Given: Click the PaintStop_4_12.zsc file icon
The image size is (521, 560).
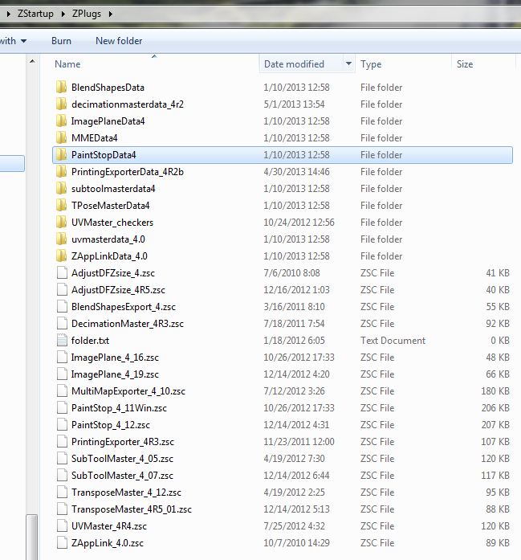Looking at the screenshot, I should point(62,425).
